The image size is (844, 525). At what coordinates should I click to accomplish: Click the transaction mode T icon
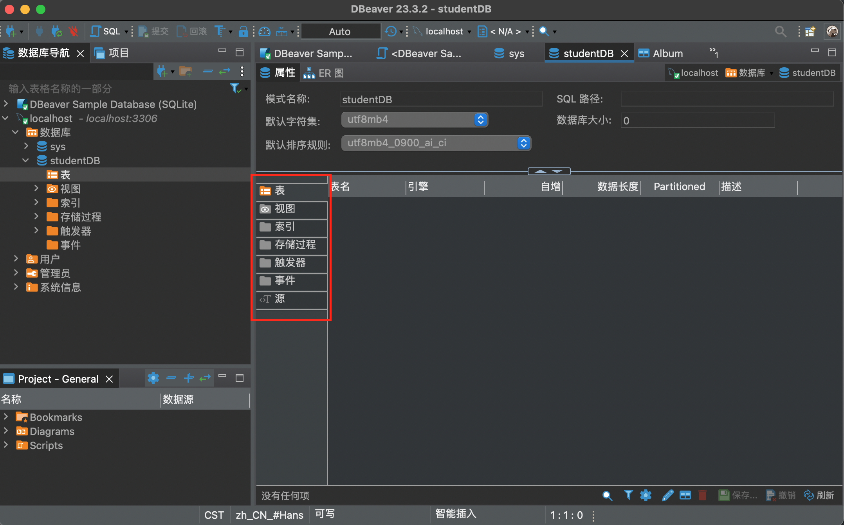point(220,31)
